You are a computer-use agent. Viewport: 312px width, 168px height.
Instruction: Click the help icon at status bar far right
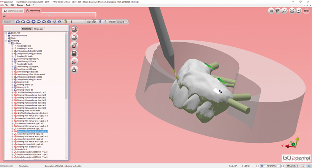pos(309,166)
